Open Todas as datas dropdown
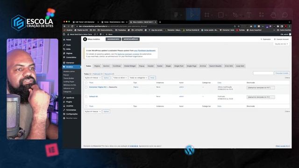The image size is (299, 168). click(x=120, y=78)
